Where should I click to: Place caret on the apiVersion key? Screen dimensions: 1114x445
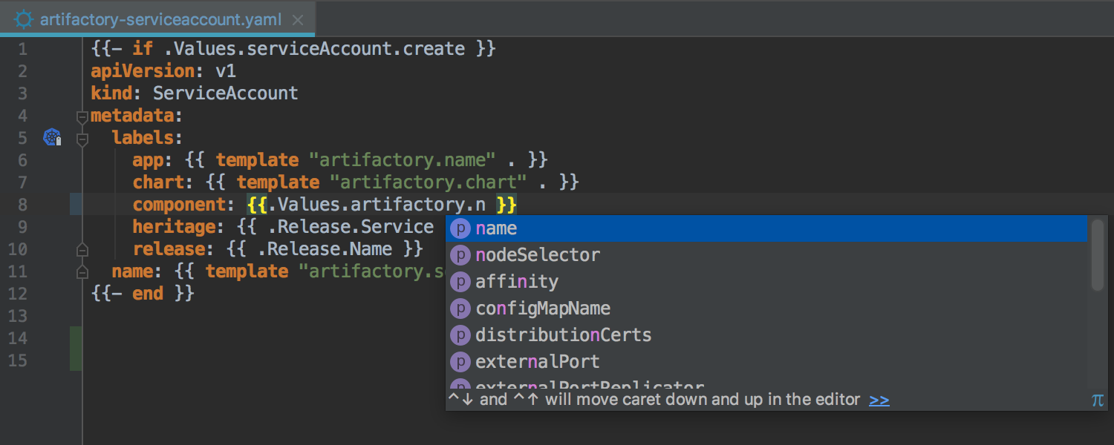coord(143,71)
